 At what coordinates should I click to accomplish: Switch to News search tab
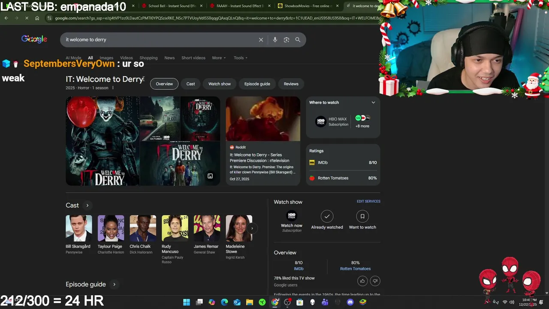tap(169, 58)
